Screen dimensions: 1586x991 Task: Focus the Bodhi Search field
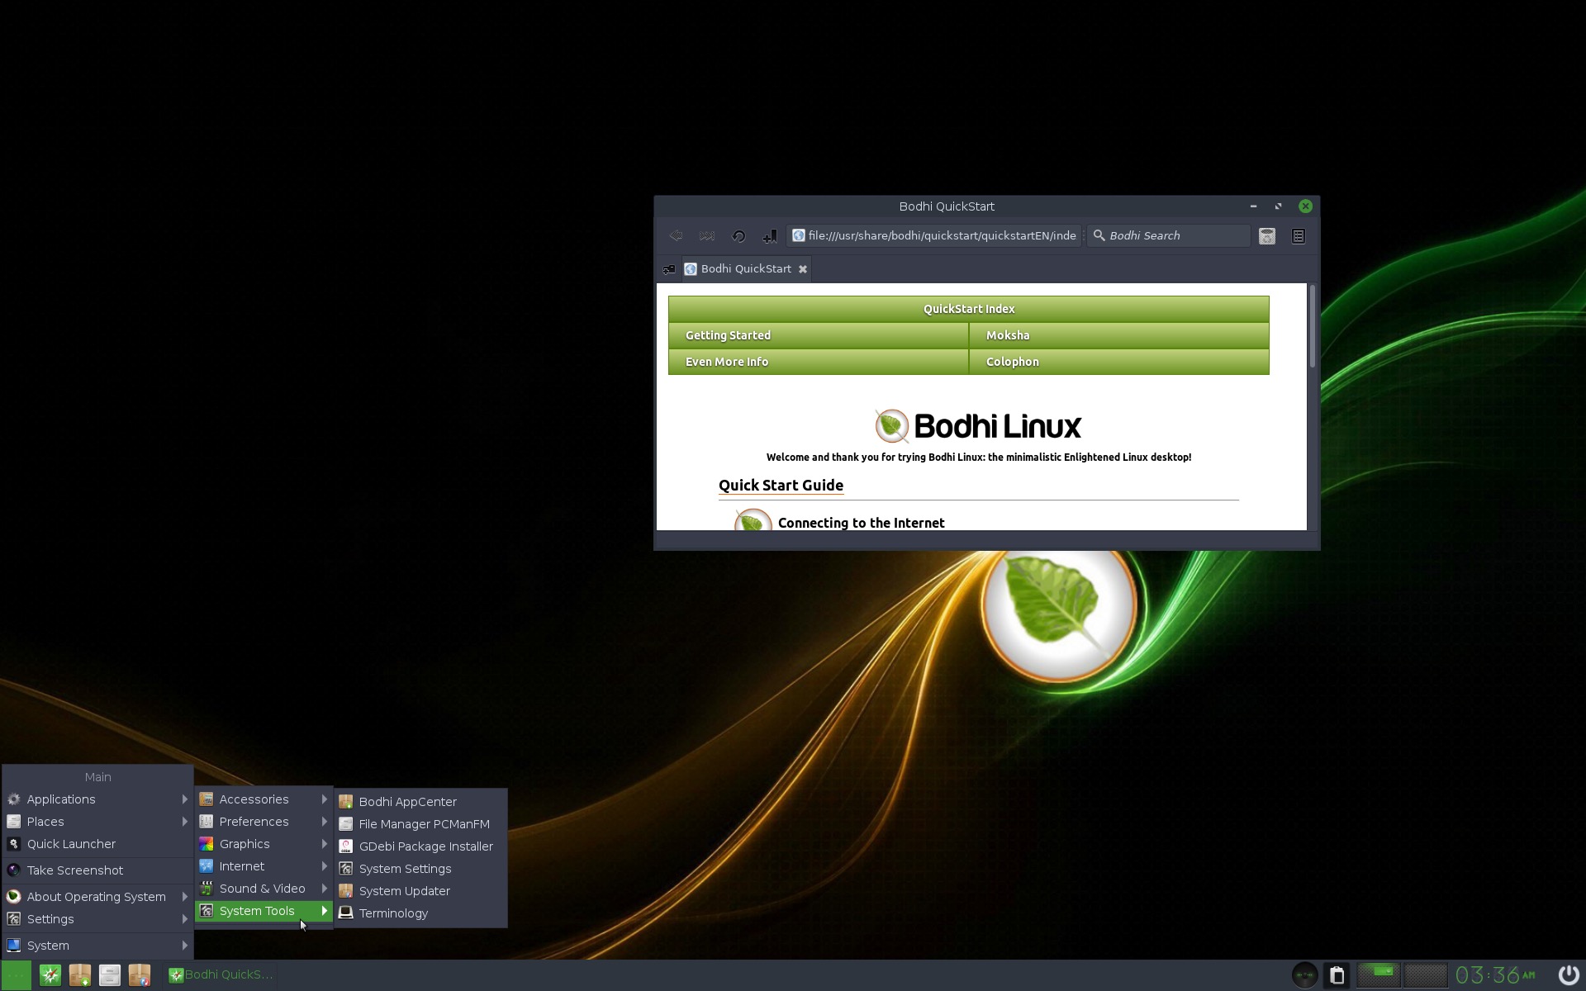pyautogui.click(x=1169, y=236)
